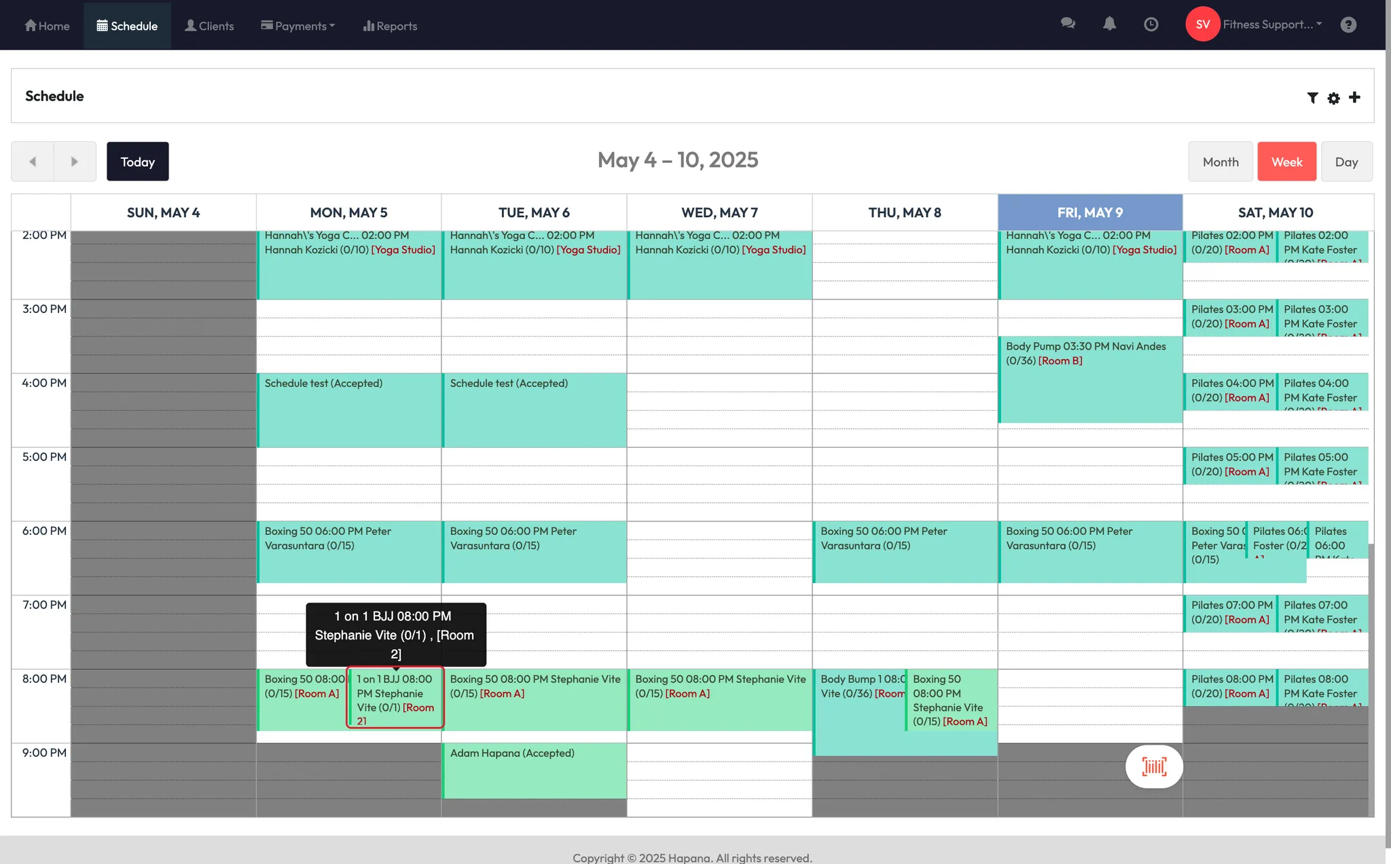Click the Today button
The image size is (1391, 864).
point(137,162)
